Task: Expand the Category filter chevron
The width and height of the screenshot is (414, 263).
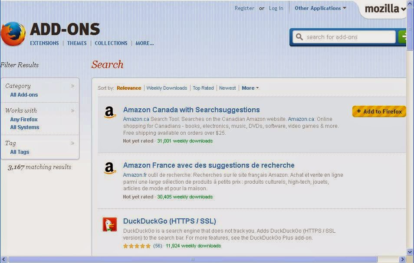Action: point(72,86)
